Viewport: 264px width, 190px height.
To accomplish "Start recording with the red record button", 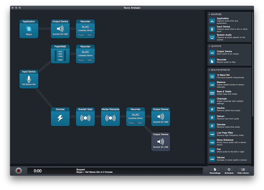I will 19,171.
